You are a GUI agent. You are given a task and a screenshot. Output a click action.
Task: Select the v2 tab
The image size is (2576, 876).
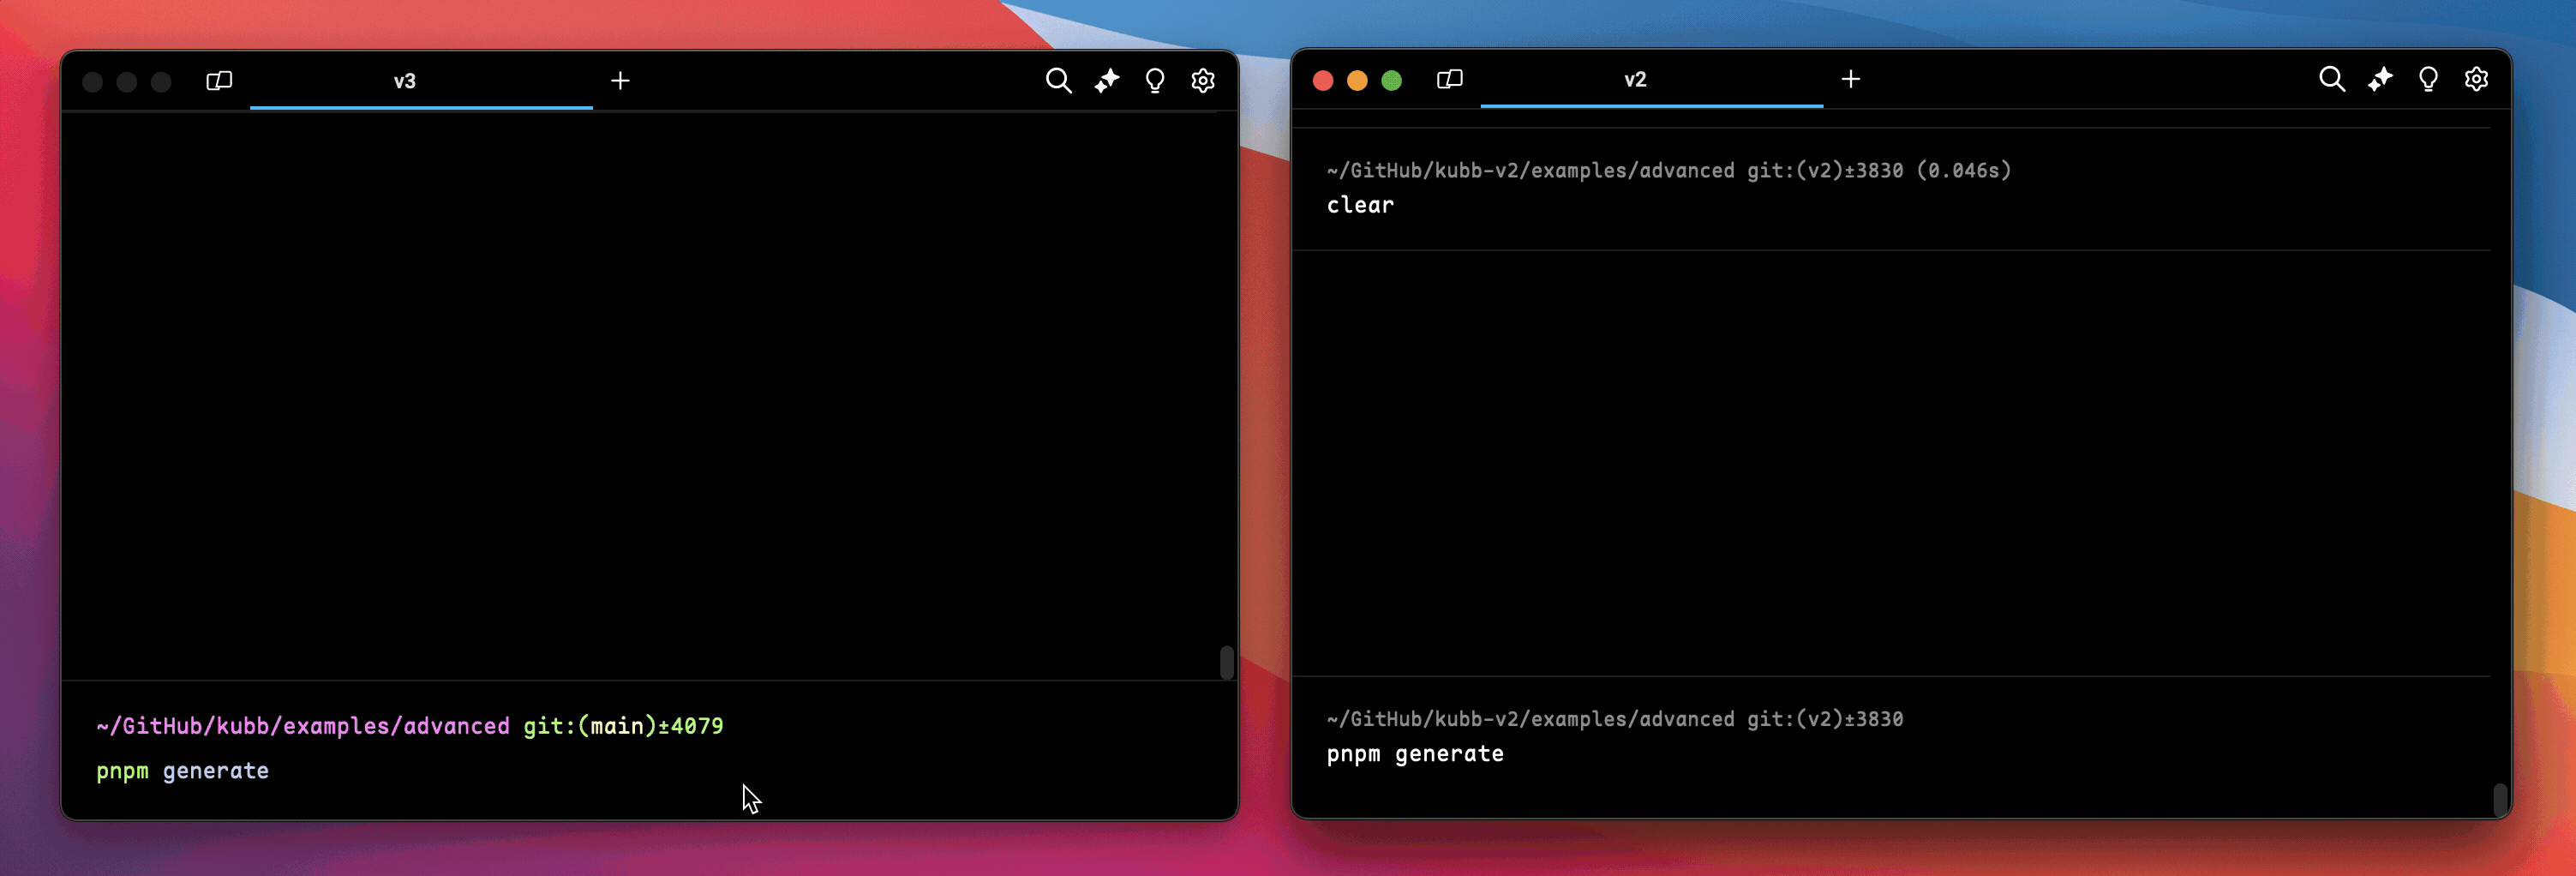pos(1652,79)
